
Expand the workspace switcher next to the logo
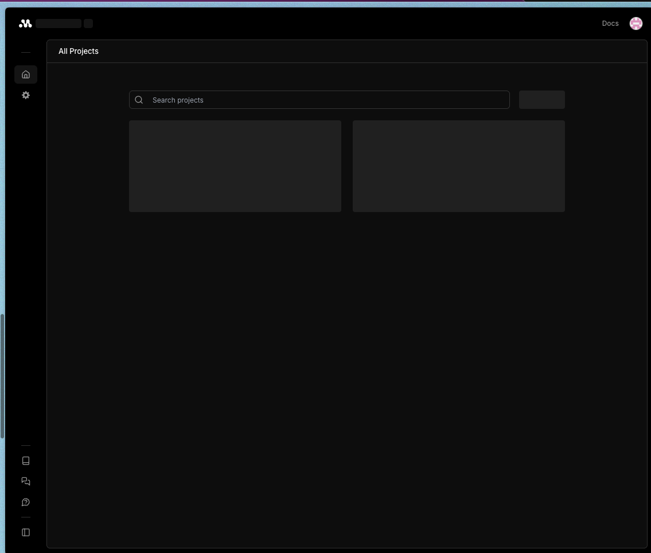pyautogui.click(x=58, y=23)
